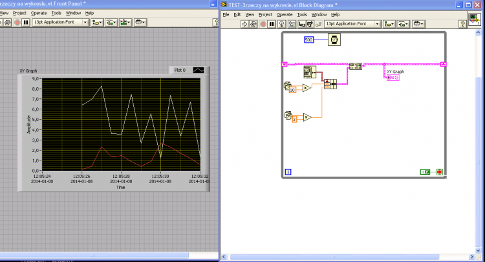The width and height of the screenshot is (485, 262).
Task: Toggle the green True boolean constant
Action: (425, 172)
